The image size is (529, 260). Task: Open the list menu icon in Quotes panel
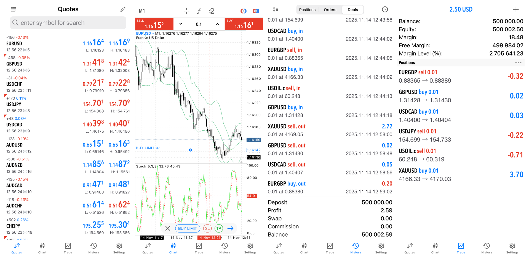[13, 9]
